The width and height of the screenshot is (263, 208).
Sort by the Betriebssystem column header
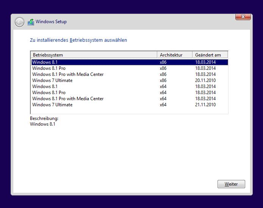tap(94, 55)
